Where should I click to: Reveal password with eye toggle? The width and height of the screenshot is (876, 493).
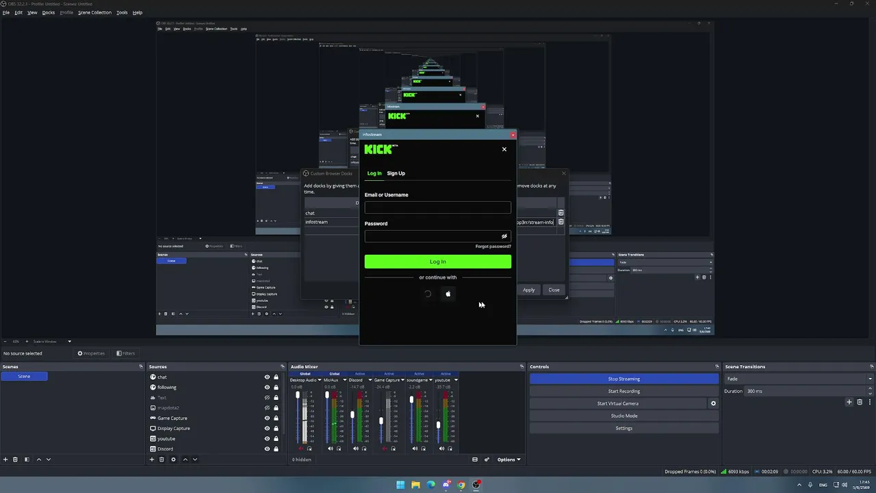(x=504, y=236)
